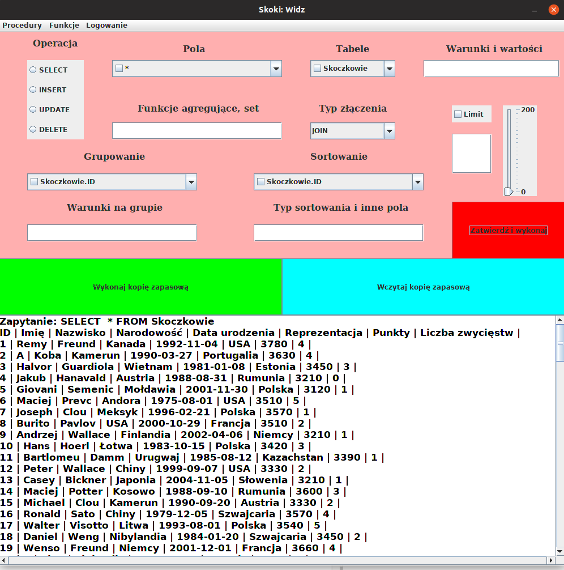This screenshot has width=564, height=570.
Task: Enable the Limit checkbox
Action: coord(458,114)
